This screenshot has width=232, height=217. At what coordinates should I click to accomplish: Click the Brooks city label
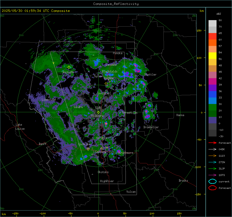(x=183, y=181)
